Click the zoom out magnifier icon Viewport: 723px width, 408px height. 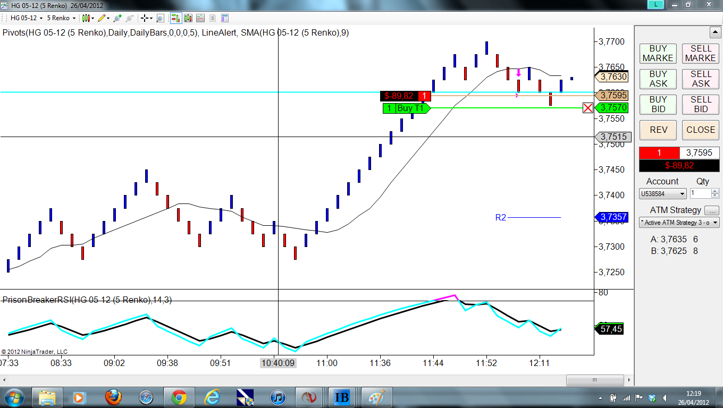tap(129, 18)
